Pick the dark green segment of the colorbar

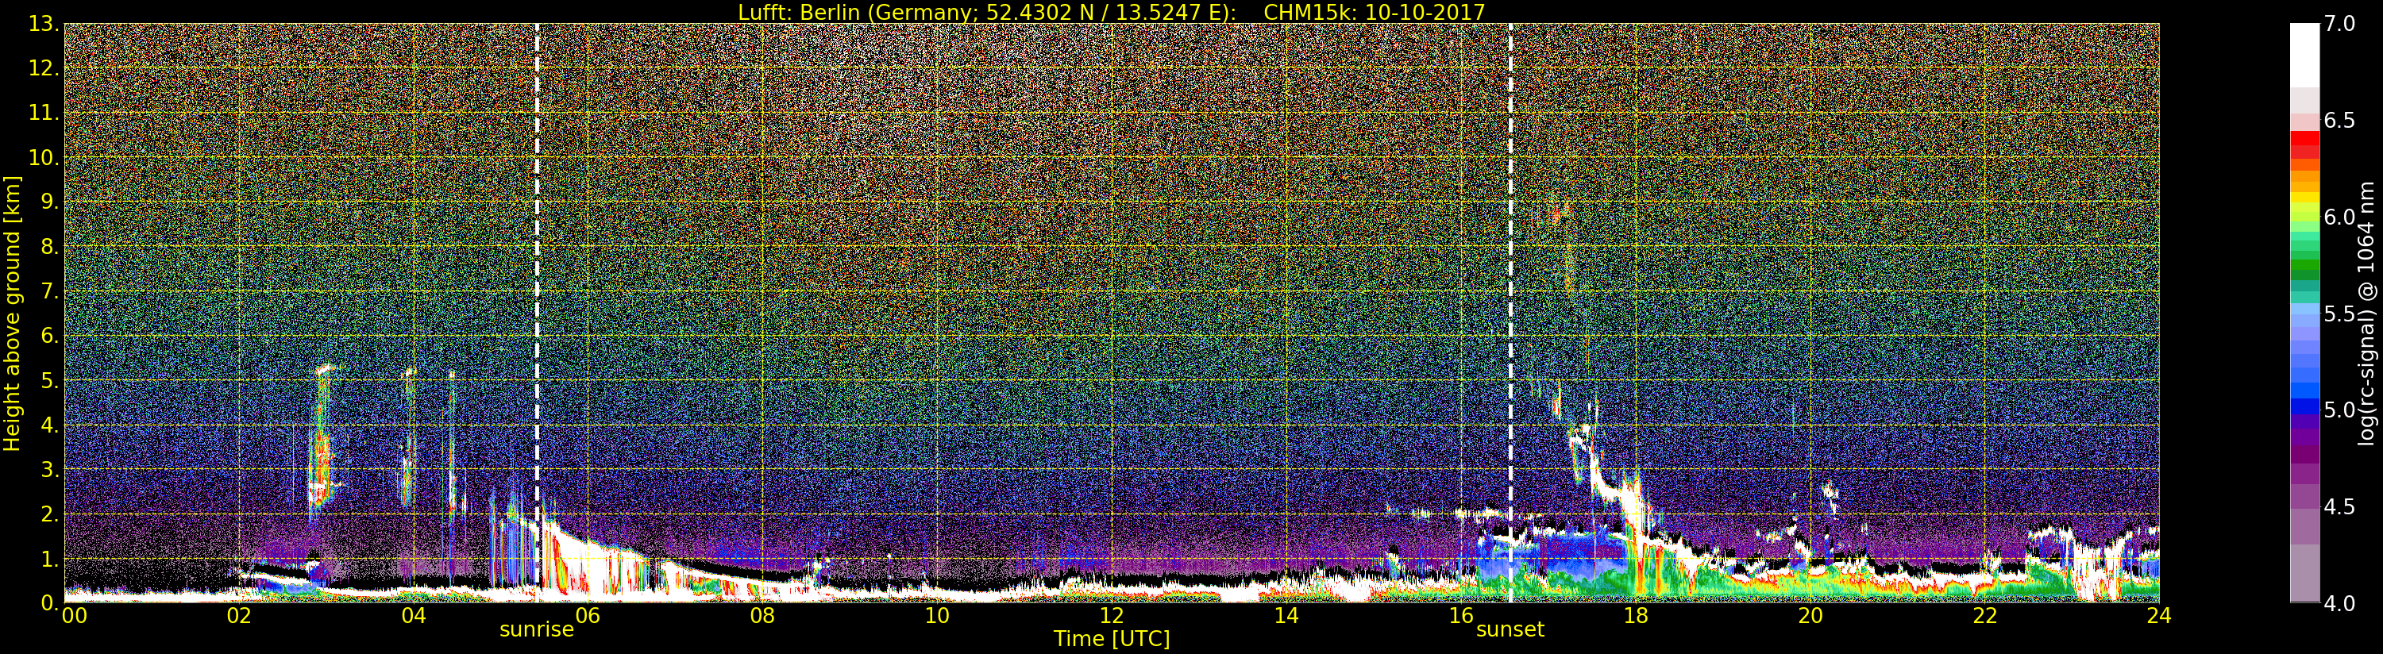click(x=2304, y=268)
